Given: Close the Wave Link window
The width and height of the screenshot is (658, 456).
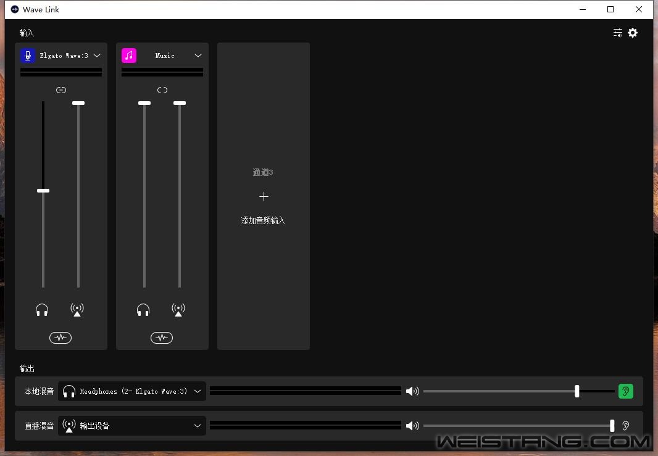Looking at the screenshot, I should (639, 9).
